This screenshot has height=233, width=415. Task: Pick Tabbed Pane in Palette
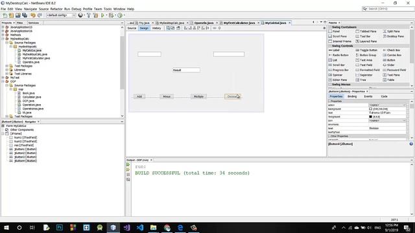pyautogui.click(x=366, y=31)
